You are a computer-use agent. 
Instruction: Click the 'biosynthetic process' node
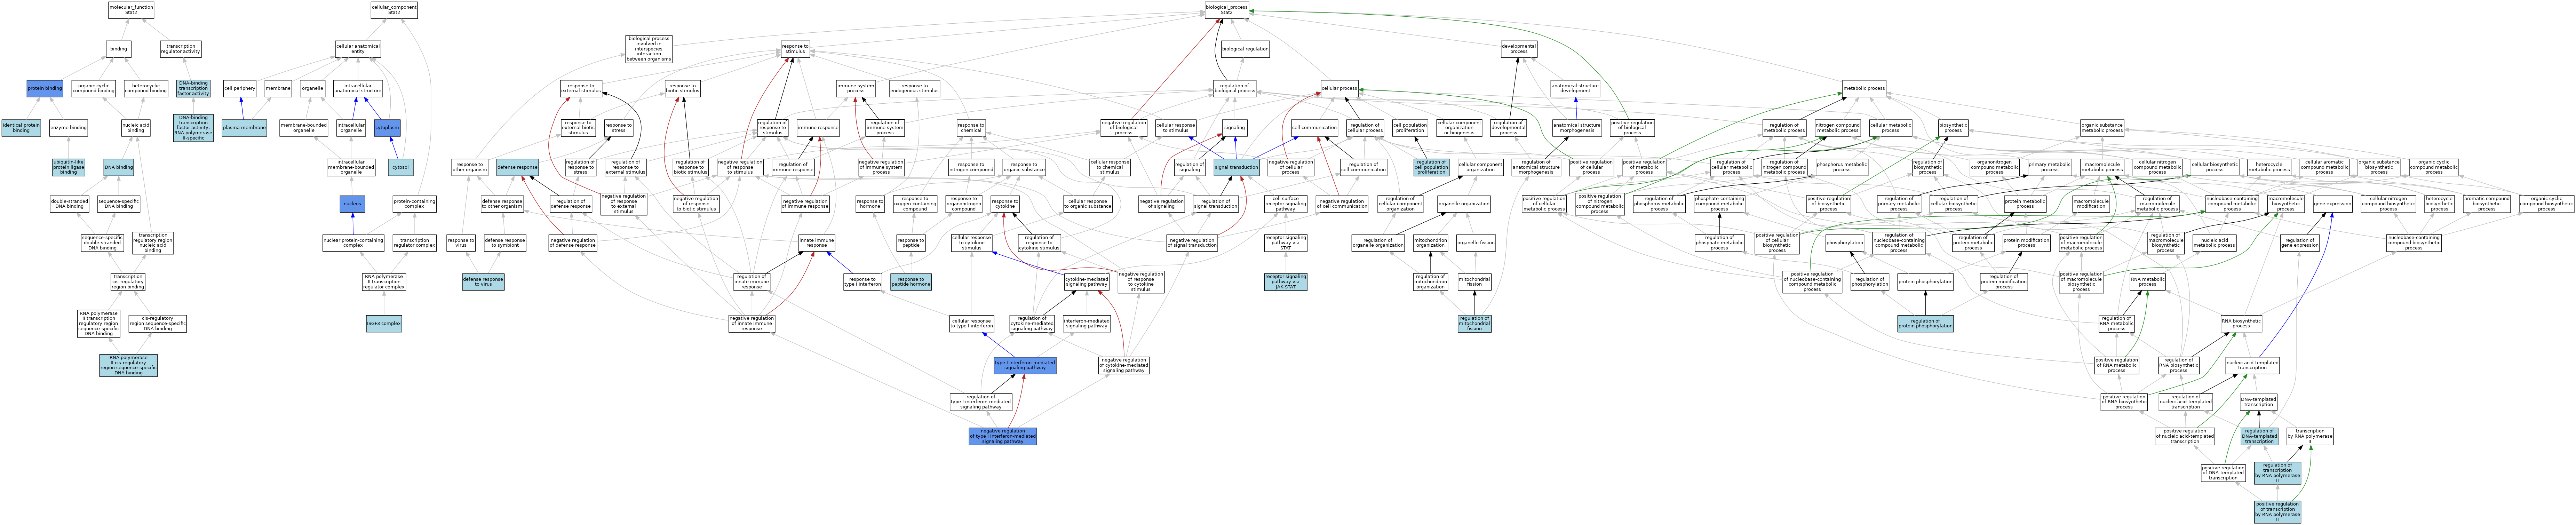1953,128
